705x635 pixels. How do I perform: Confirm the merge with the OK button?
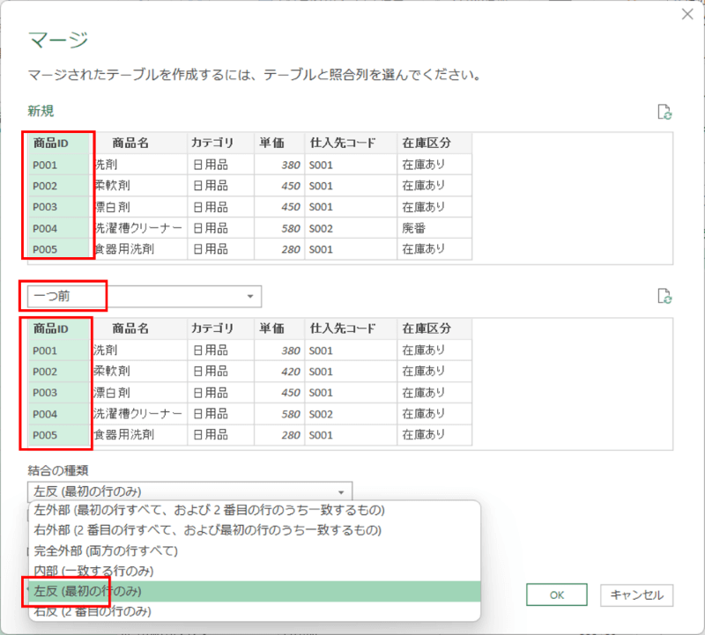pos(556,595)
